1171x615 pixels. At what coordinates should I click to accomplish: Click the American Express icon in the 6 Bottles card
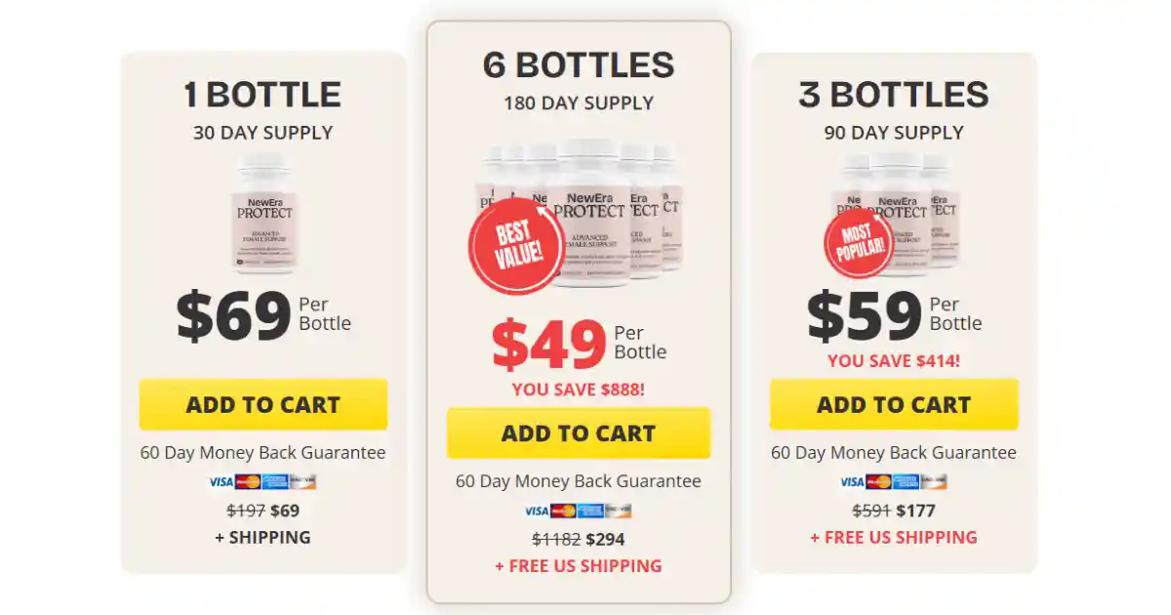coord(590,511)
